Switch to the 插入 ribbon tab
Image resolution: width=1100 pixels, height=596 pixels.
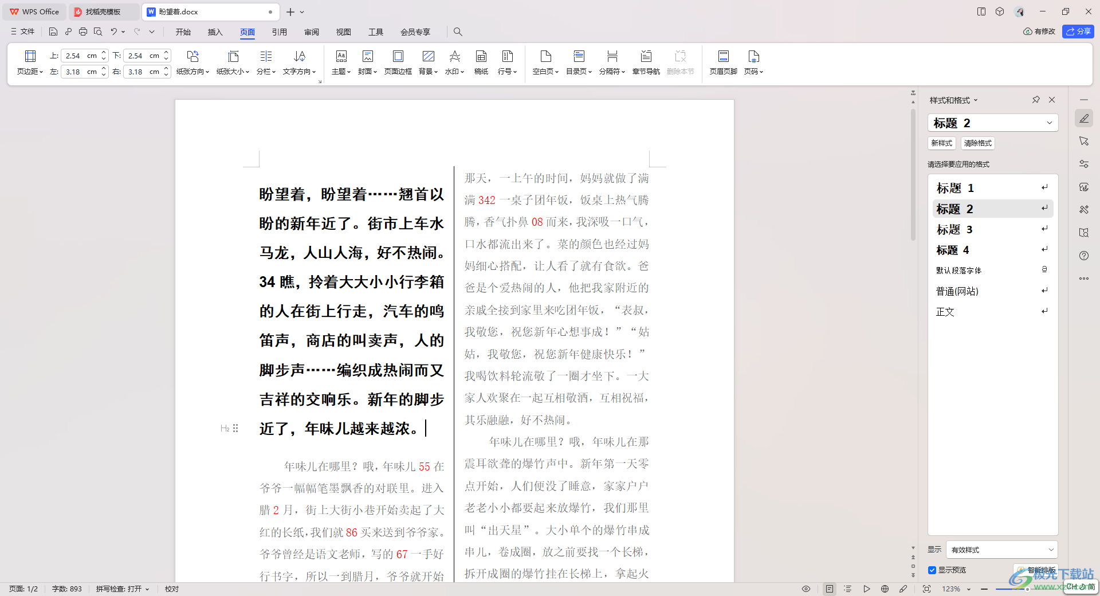coord(215,32)
